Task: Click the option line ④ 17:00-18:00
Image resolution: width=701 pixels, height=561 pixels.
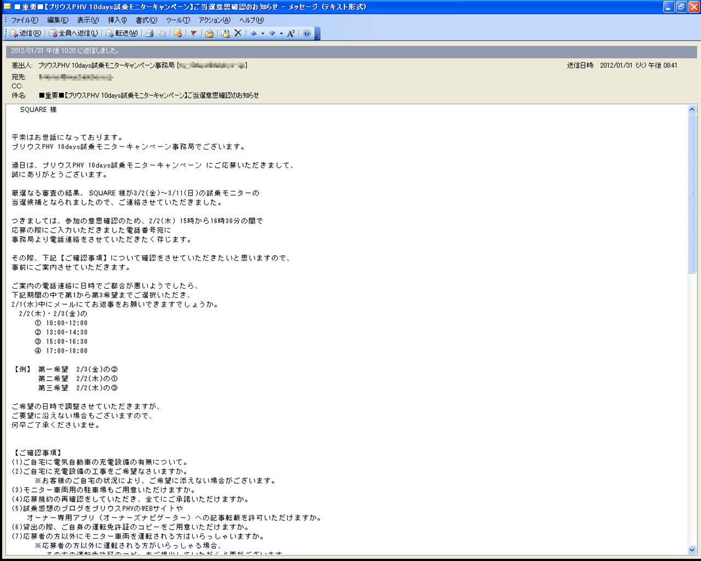Action: tap(61, 351)
